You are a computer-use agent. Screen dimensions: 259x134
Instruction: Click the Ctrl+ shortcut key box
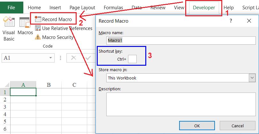[132, 59]
